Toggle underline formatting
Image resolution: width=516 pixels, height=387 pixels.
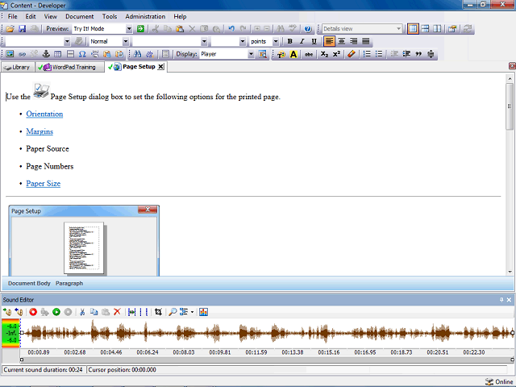(x=314, y=41)
